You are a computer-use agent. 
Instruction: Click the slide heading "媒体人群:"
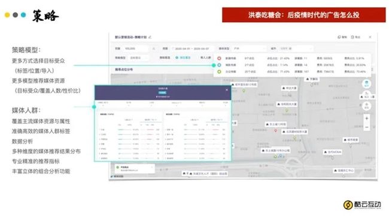click(x=26, y=110)
